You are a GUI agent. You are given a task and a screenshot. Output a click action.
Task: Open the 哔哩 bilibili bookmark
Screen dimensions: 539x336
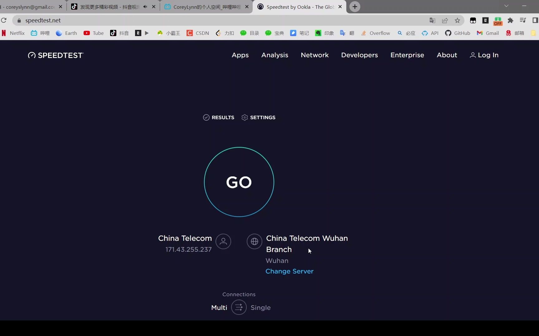[40, 33]
